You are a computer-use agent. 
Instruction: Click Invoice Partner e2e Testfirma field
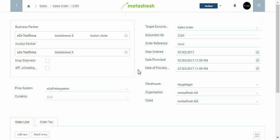point(72,52)
